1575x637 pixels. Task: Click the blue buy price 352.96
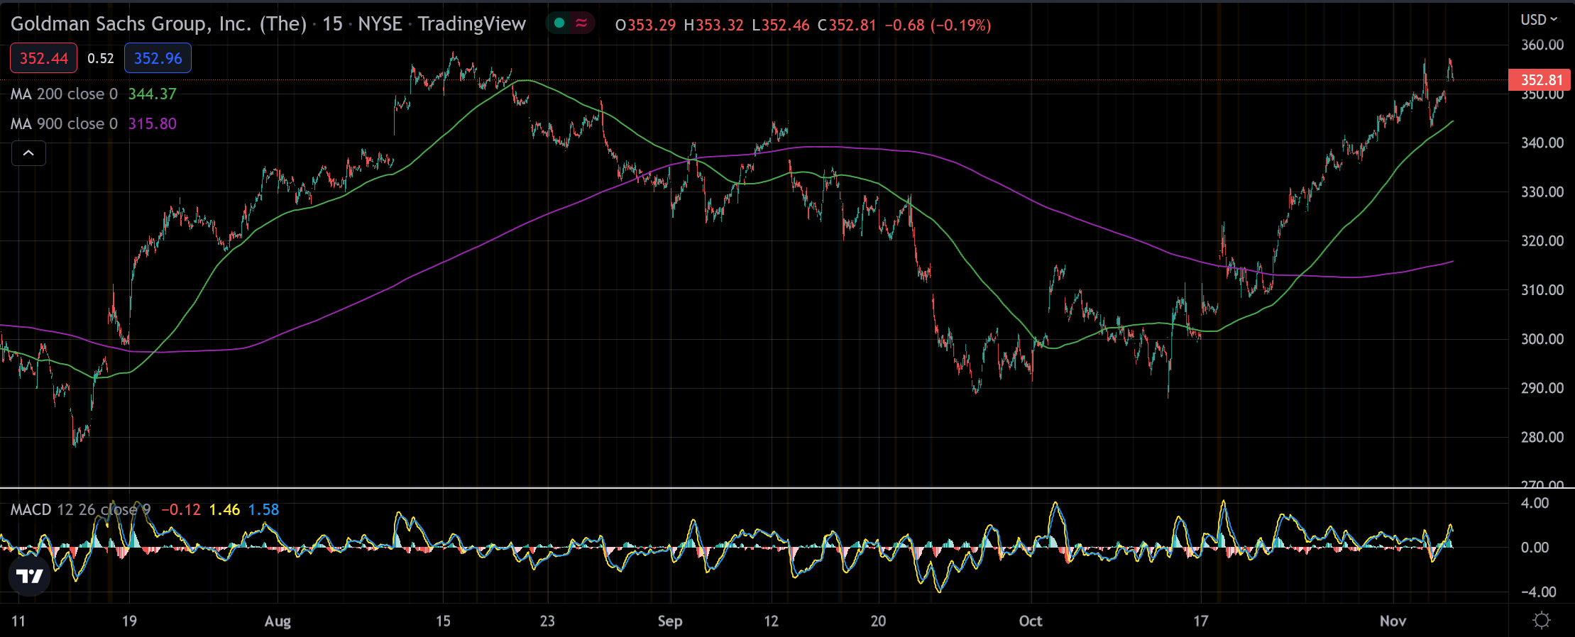click(158, 58)
